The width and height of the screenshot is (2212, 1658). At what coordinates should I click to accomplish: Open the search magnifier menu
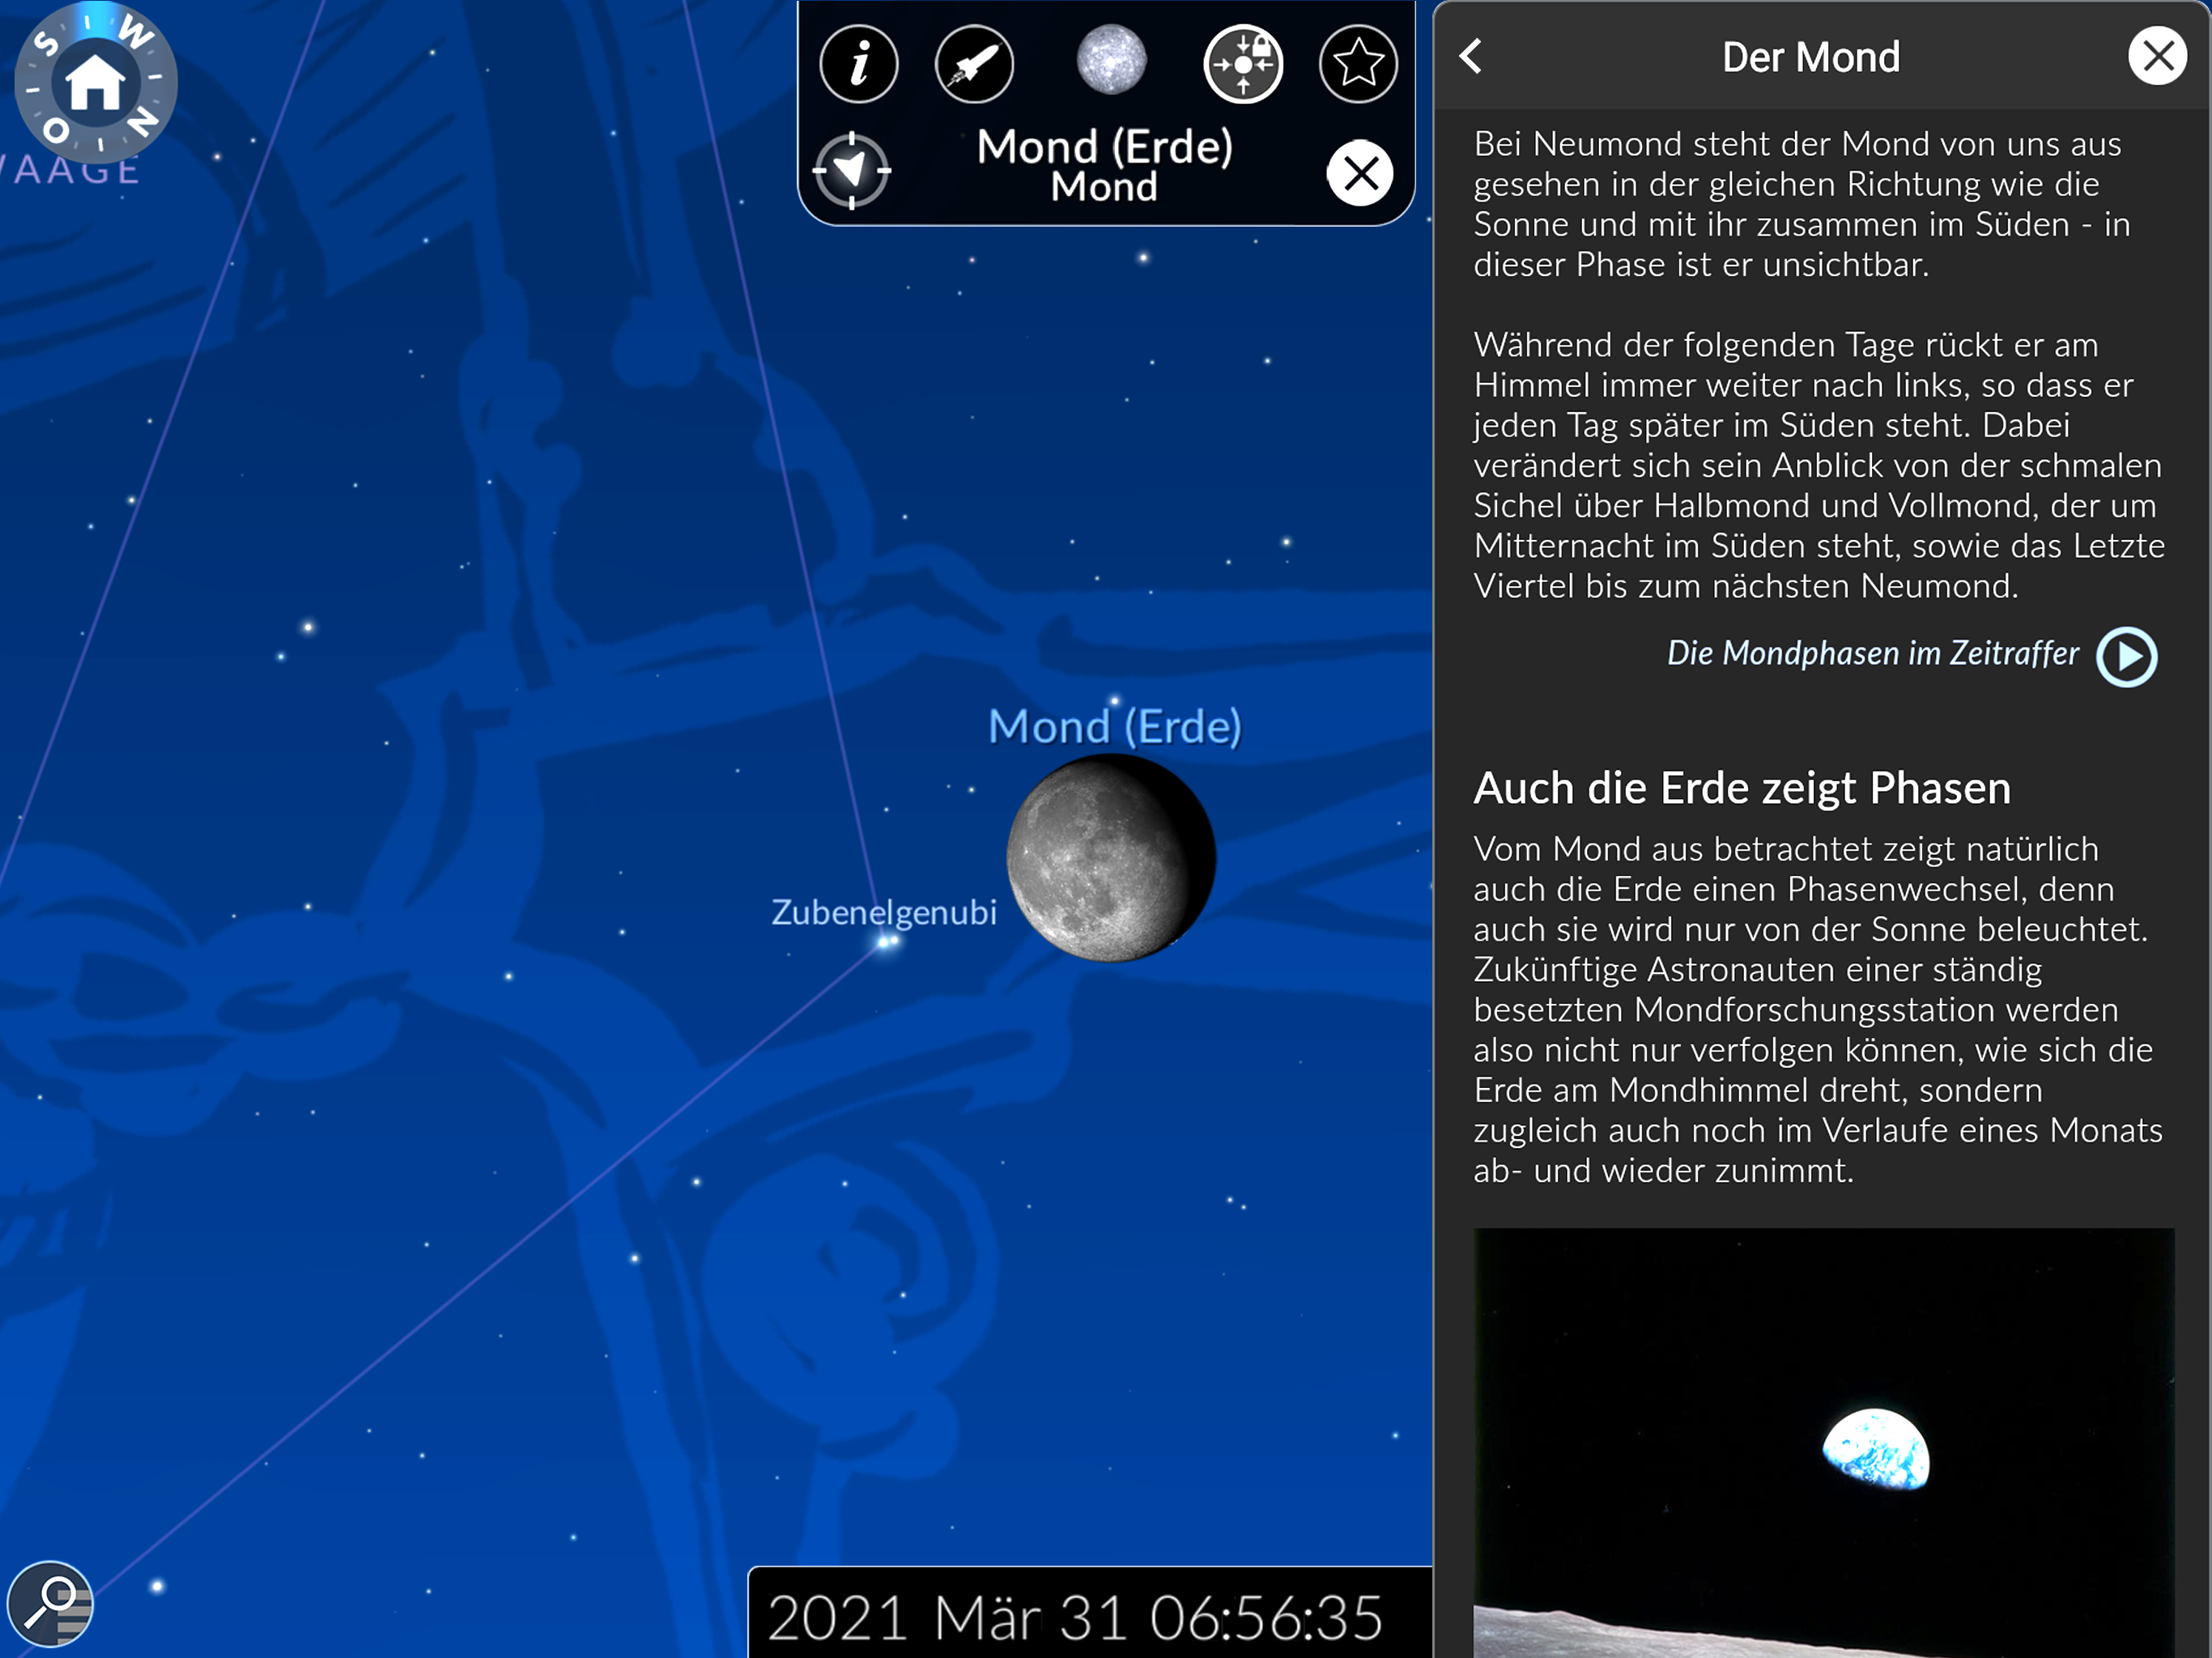[x=50, y=1604]
